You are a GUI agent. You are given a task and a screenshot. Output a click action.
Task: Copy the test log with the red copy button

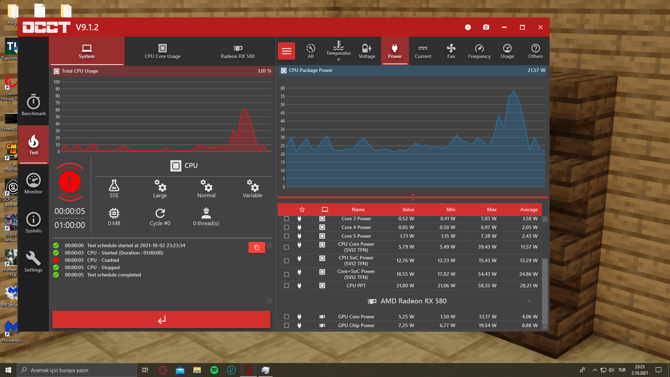[256, 247]
